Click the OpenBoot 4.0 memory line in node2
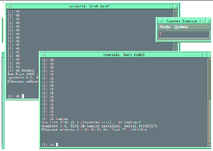 [100, 126]
